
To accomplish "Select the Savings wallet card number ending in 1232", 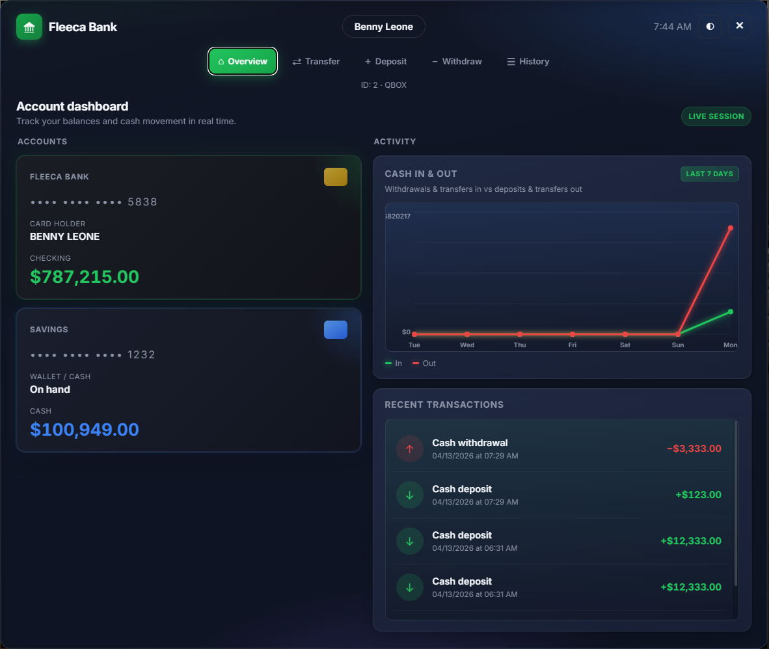I will click(x=92, y=355).
